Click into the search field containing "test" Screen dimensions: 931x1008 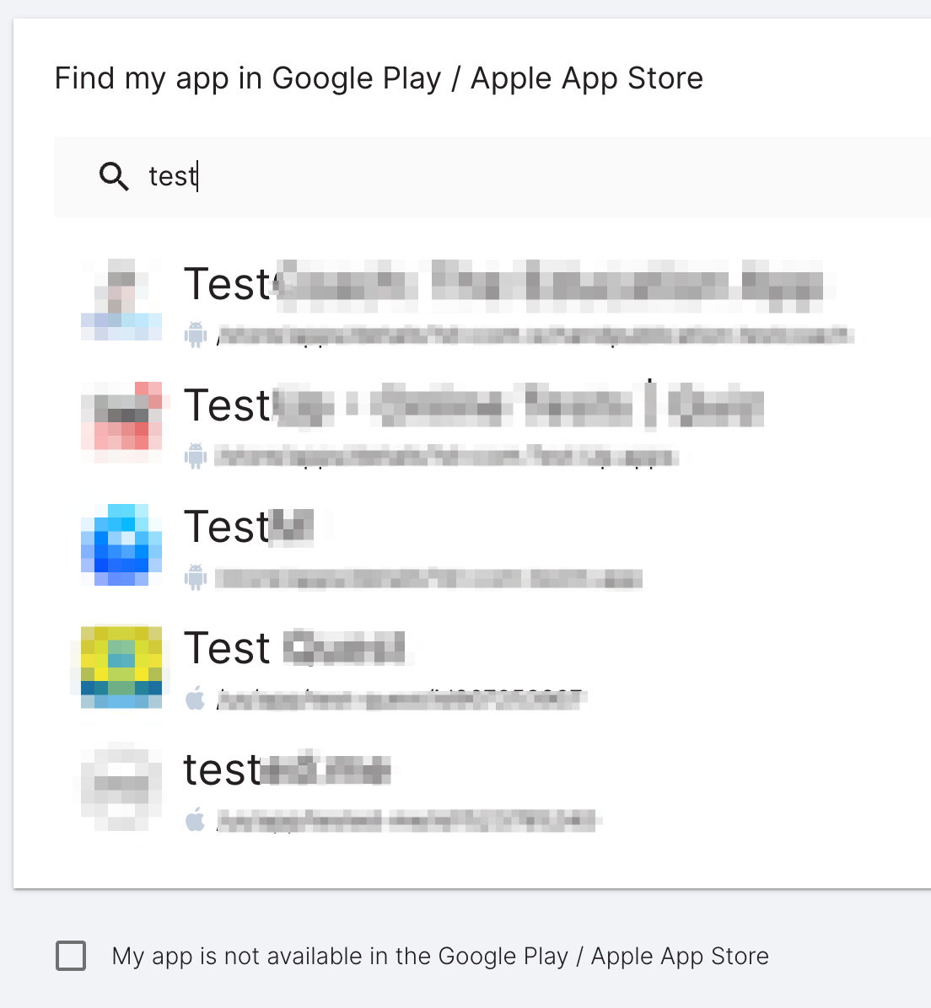pyautogui.click(x=492, y=176)
